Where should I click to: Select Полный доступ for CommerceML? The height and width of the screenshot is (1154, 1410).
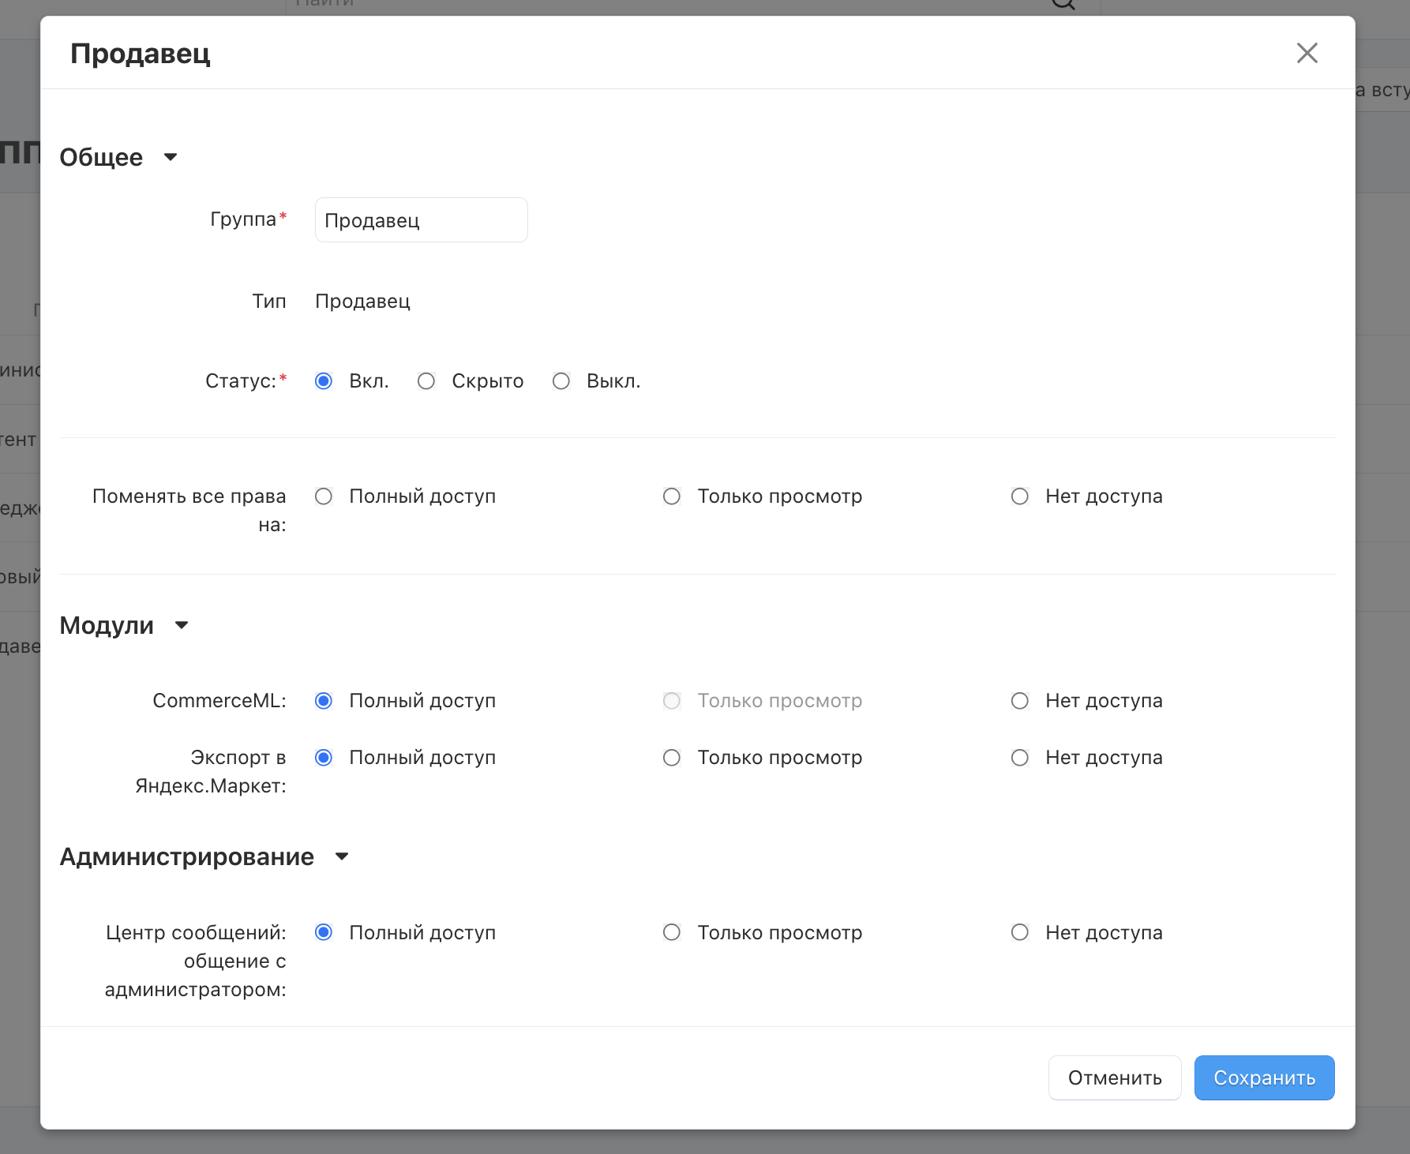click(x=324, y=701)
